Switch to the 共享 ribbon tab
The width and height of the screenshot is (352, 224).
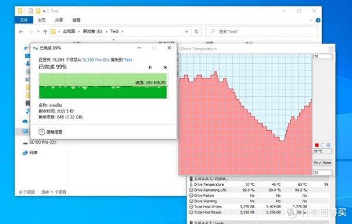coord(59,20)
